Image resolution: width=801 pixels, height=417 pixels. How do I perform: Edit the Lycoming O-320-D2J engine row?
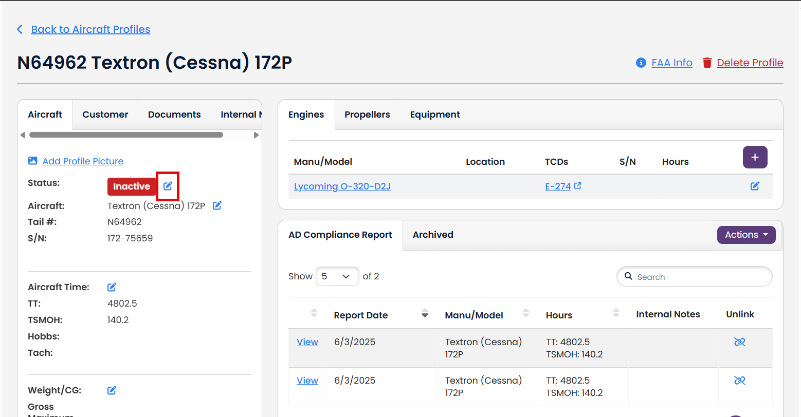[x=755, y=186]
